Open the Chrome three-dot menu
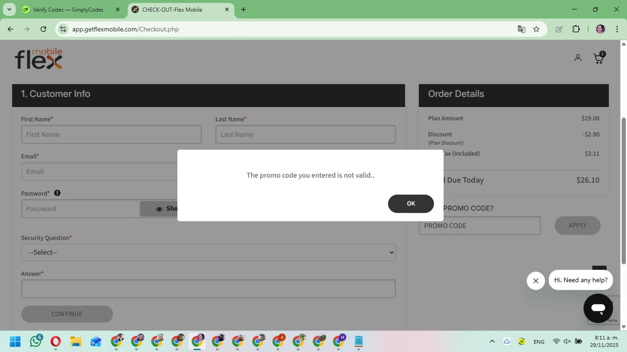Viewport: 627px width, 352px height. [x=617, y=29]
